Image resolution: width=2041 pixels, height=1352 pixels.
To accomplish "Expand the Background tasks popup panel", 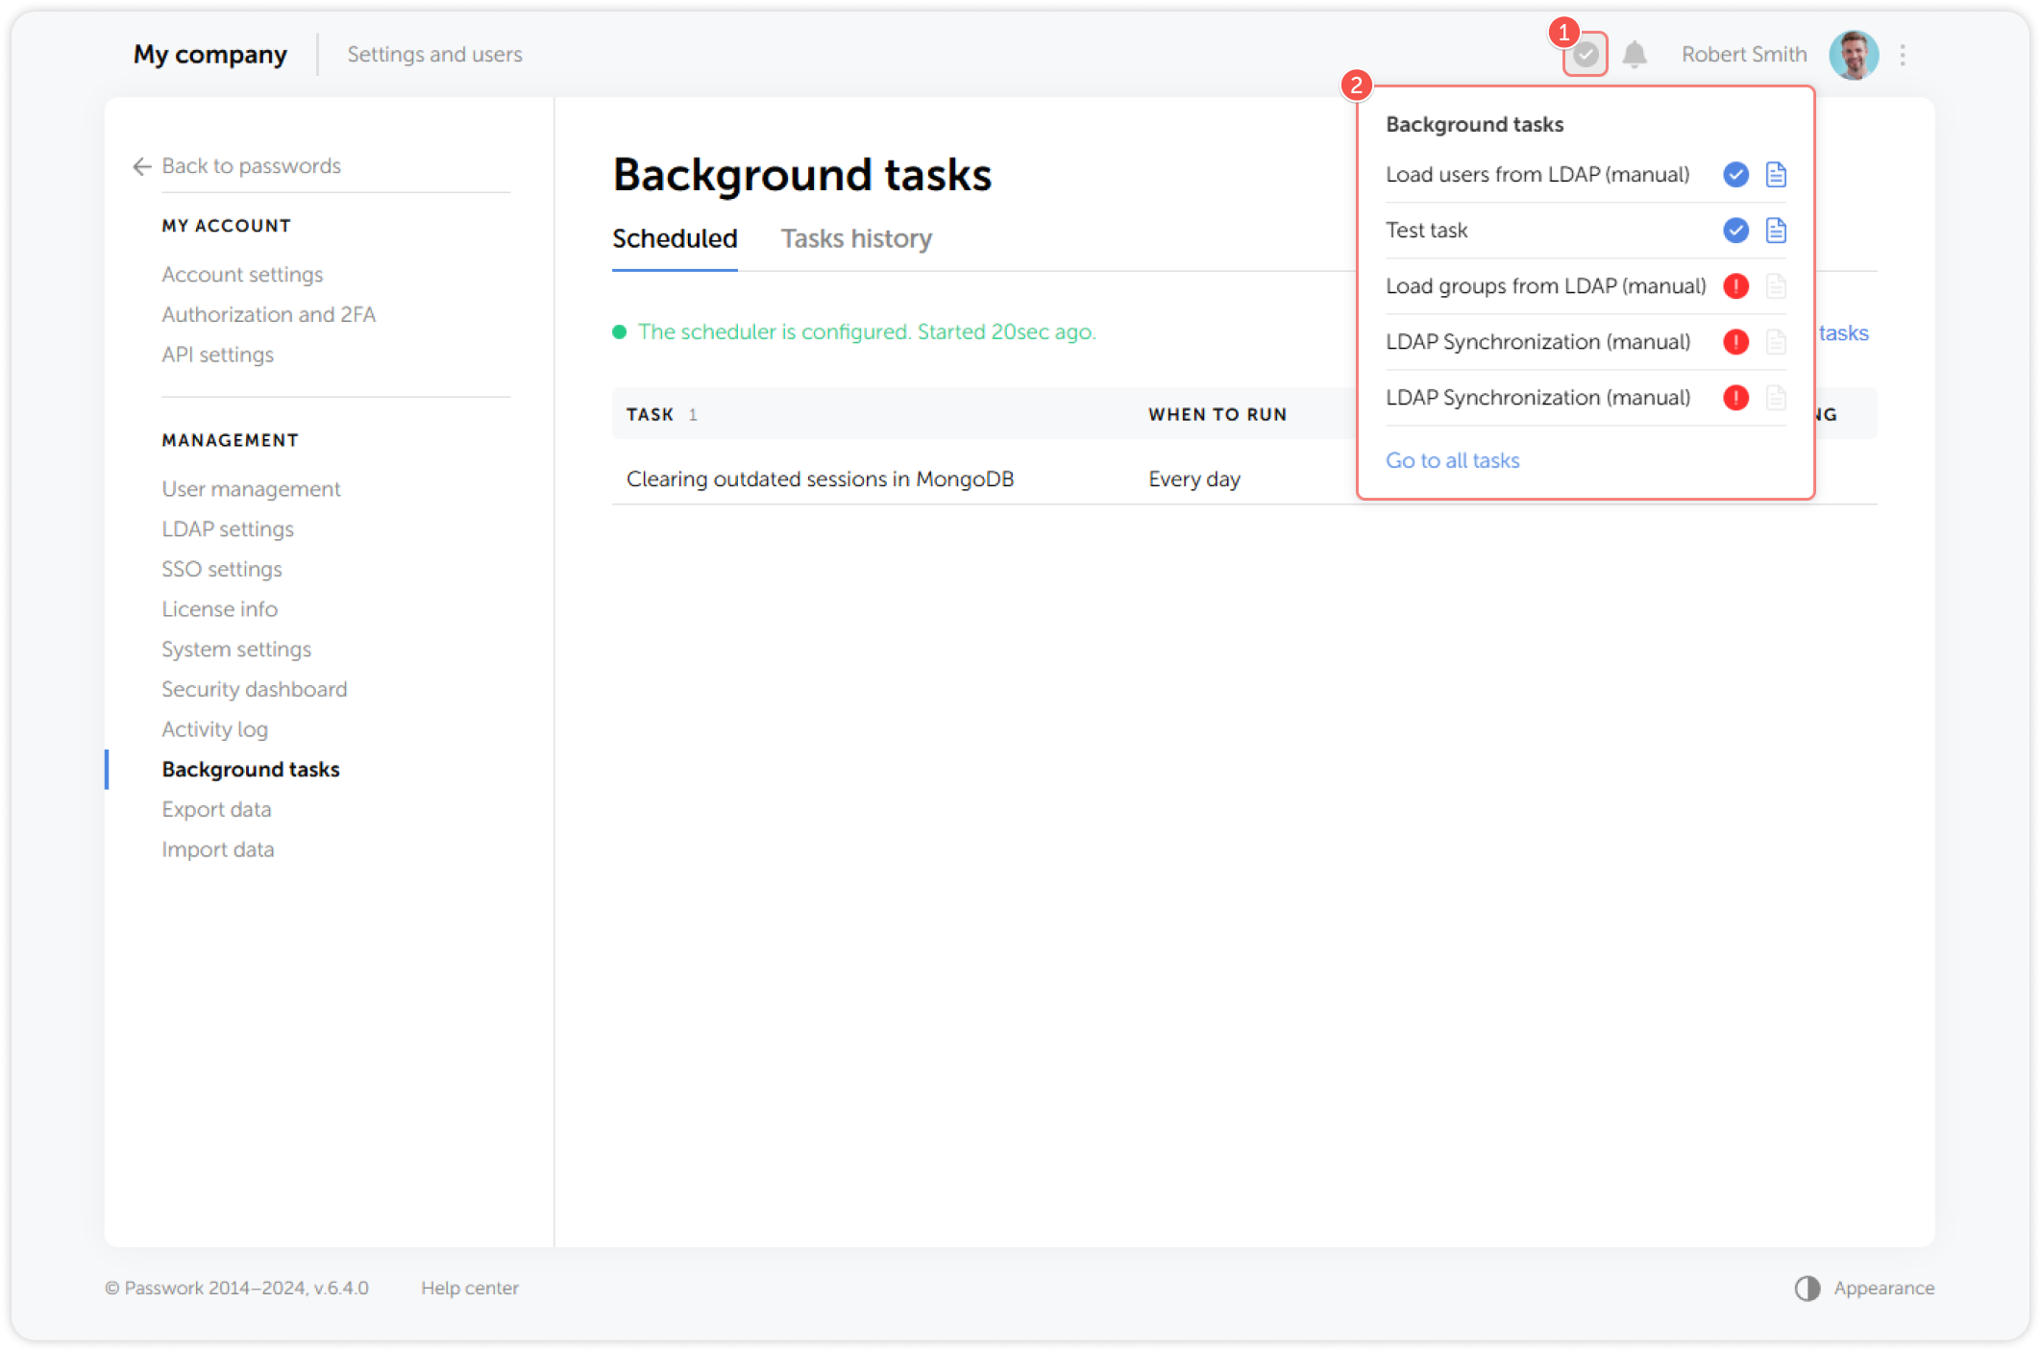I will [x=1475, y=123].
